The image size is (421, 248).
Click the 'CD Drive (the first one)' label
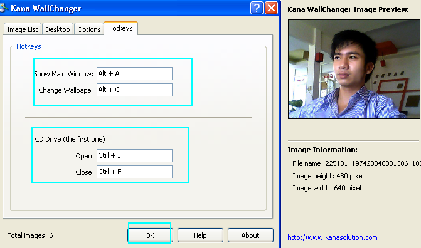tap(70, 139)
